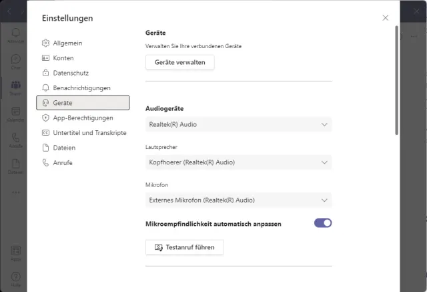Click the Konten card icon
Viewport: 427px width, 292px height.
click(x=46, y=58)
